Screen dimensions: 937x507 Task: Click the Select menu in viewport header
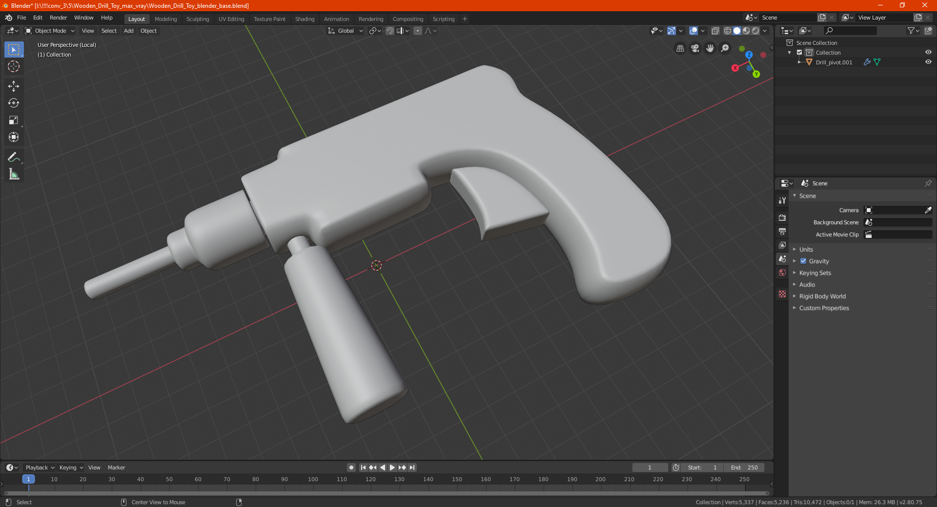(x=109, y=31)
